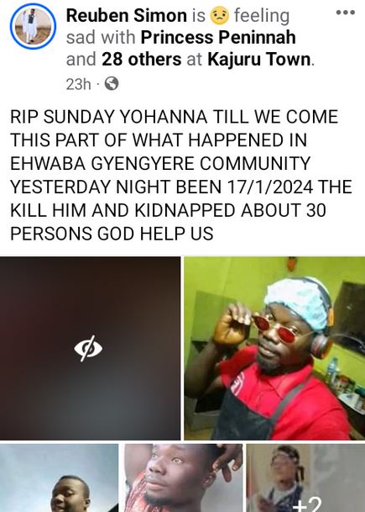The height and width of the screenshot is (512, 365).
Task: Open the Kajuru Town location page
Action: [x=259, y=60]
